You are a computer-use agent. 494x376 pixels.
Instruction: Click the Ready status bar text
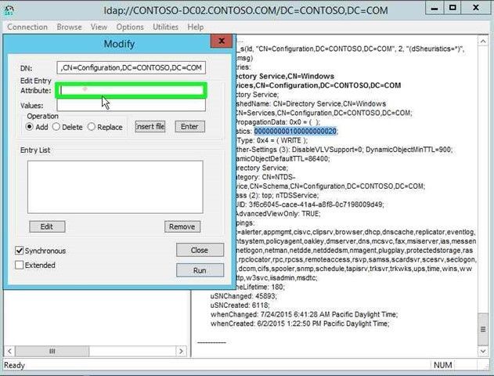click(15, 366)
